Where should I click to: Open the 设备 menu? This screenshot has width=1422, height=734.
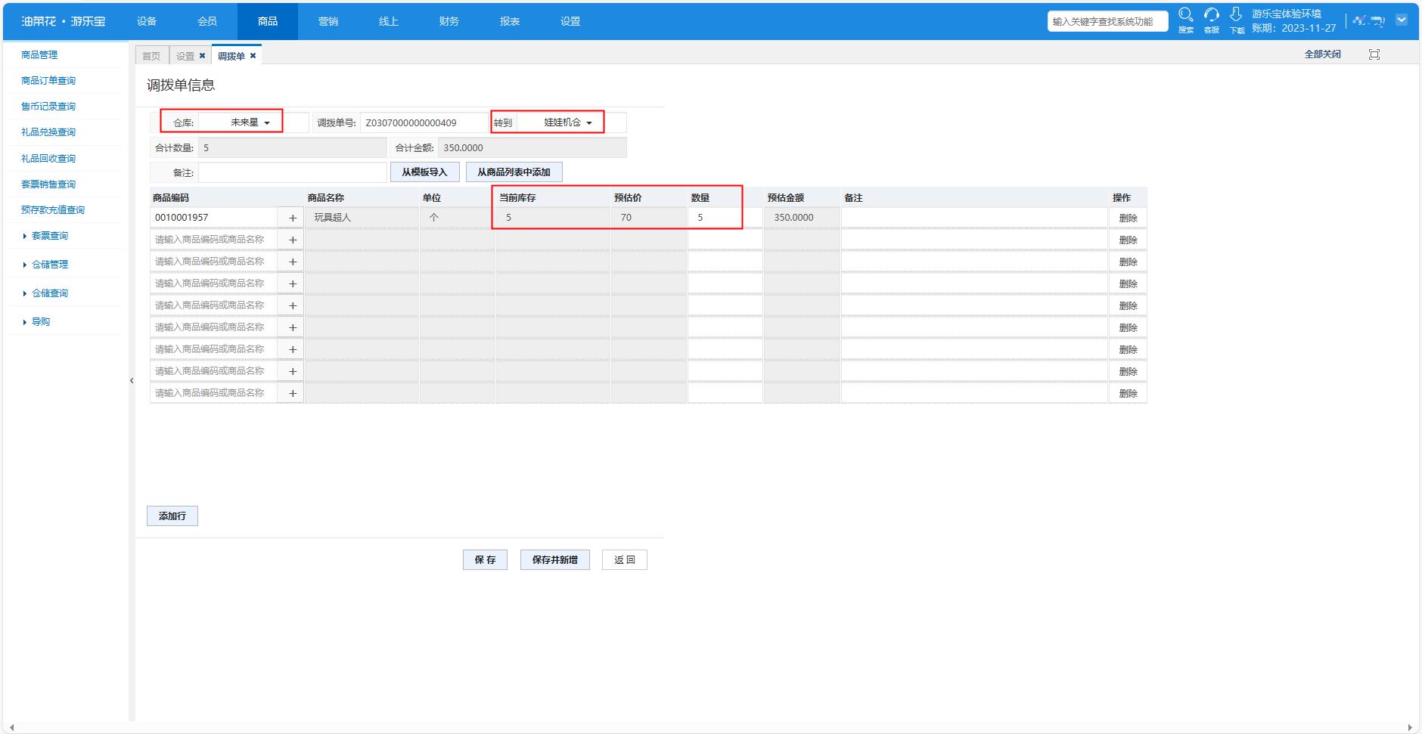[147, 21]
